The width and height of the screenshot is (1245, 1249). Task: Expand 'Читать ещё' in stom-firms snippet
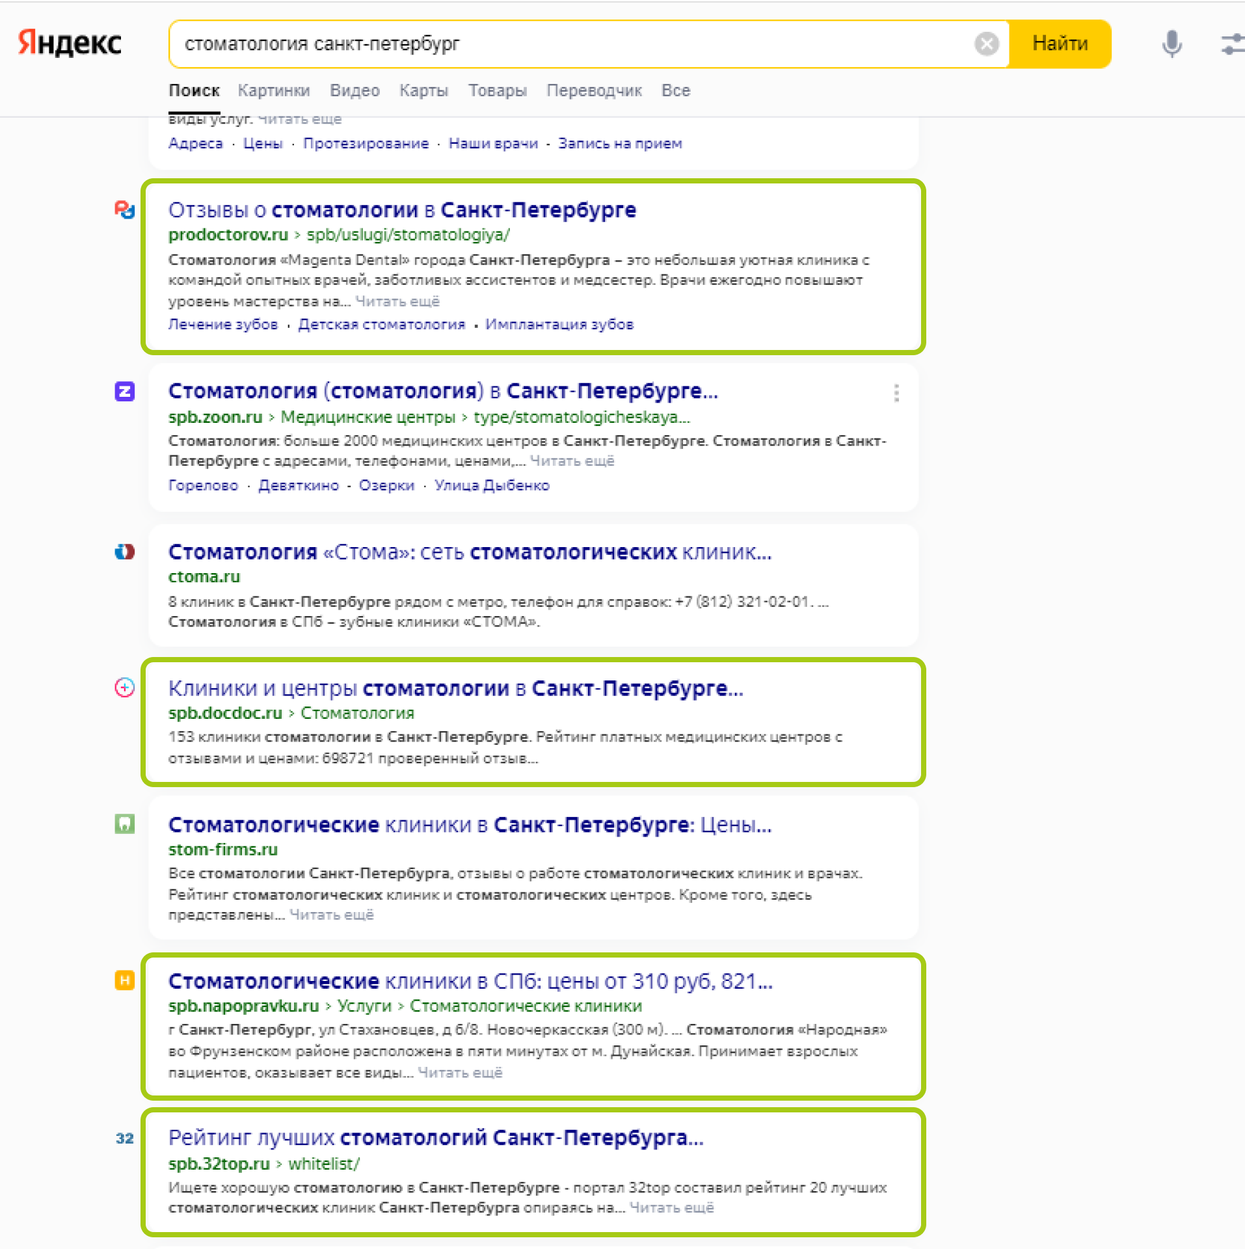click(x=331, y=915)
